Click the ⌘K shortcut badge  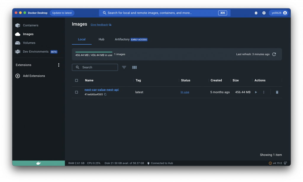[x=223, y=13]
